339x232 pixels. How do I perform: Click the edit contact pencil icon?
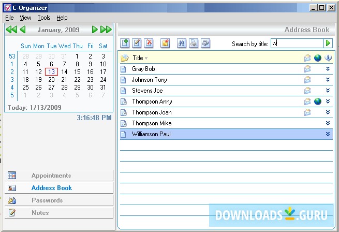coord(137,43)
